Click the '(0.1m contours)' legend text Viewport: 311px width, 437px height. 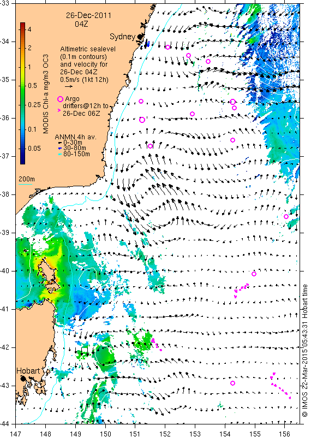pos(83,57)
